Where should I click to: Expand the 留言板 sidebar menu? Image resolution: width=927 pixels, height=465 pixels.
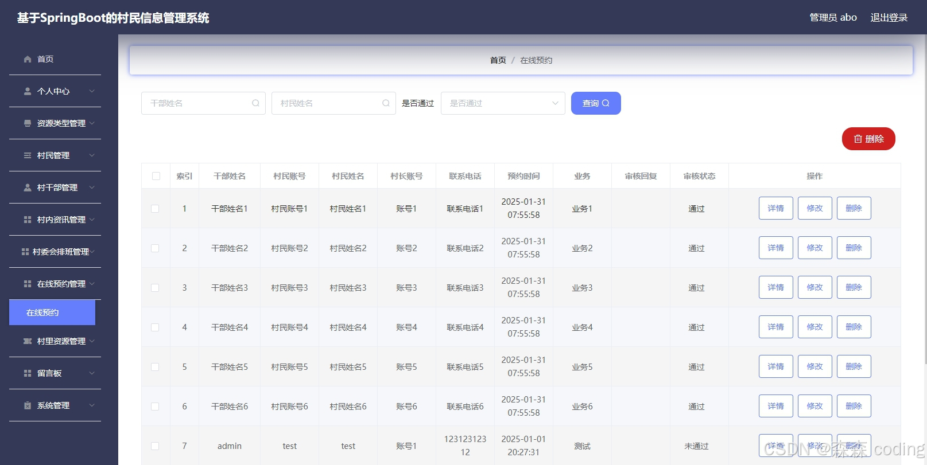[x=55, y=373]
